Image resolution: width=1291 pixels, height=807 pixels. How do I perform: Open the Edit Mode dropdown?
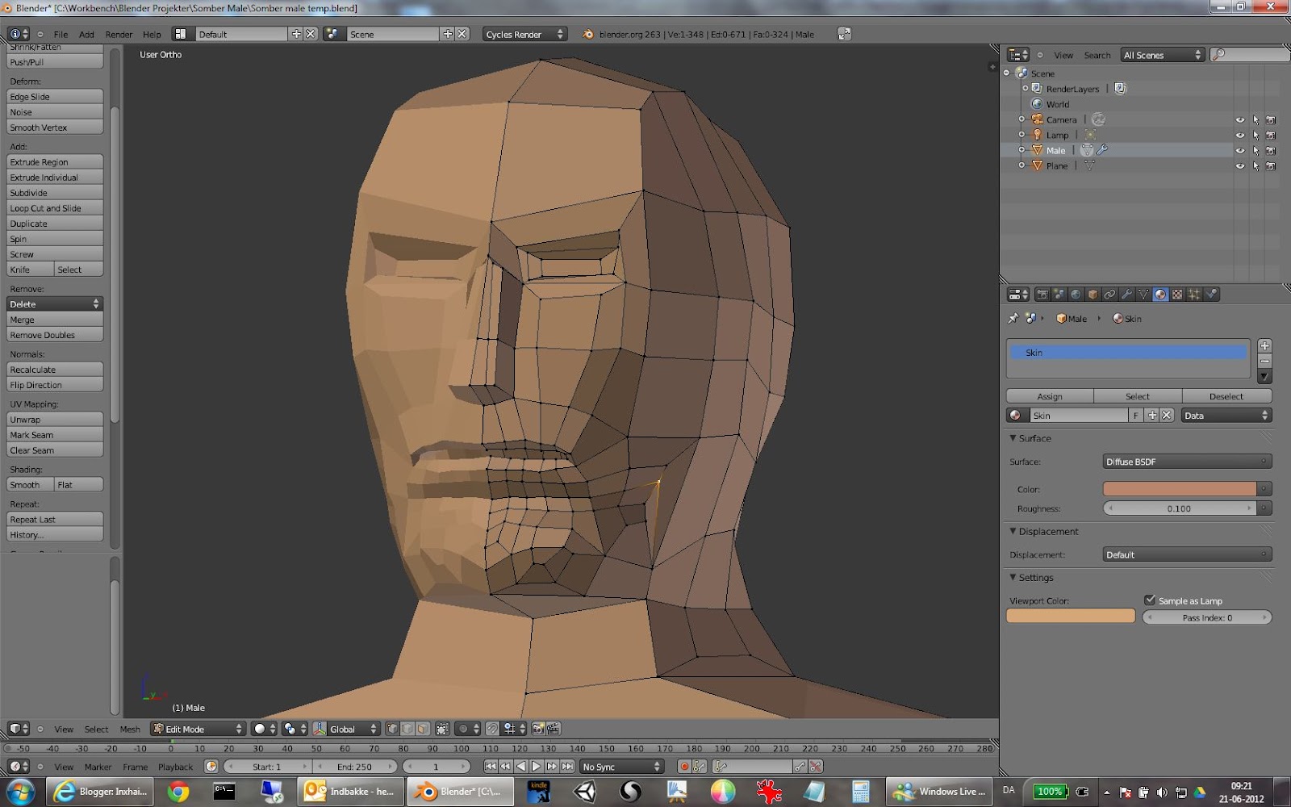click(198, 729)
